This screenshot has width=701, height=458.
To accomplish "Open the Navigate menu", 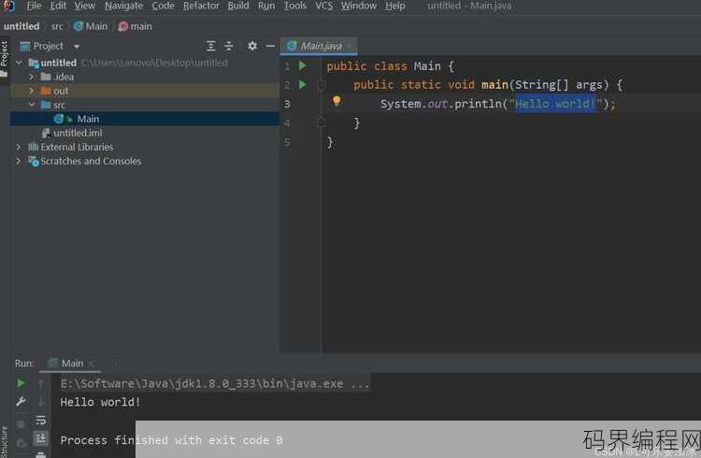I will [123, 6].
